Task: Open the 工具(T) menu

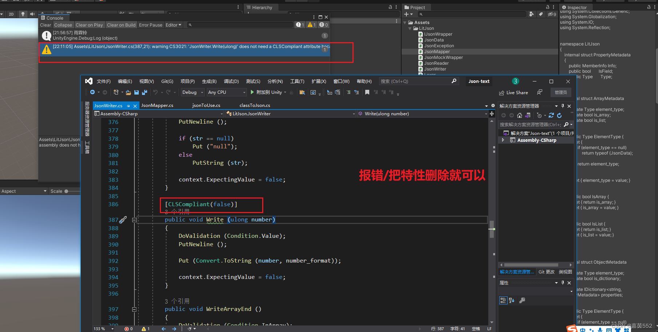Action: [297, 81]
